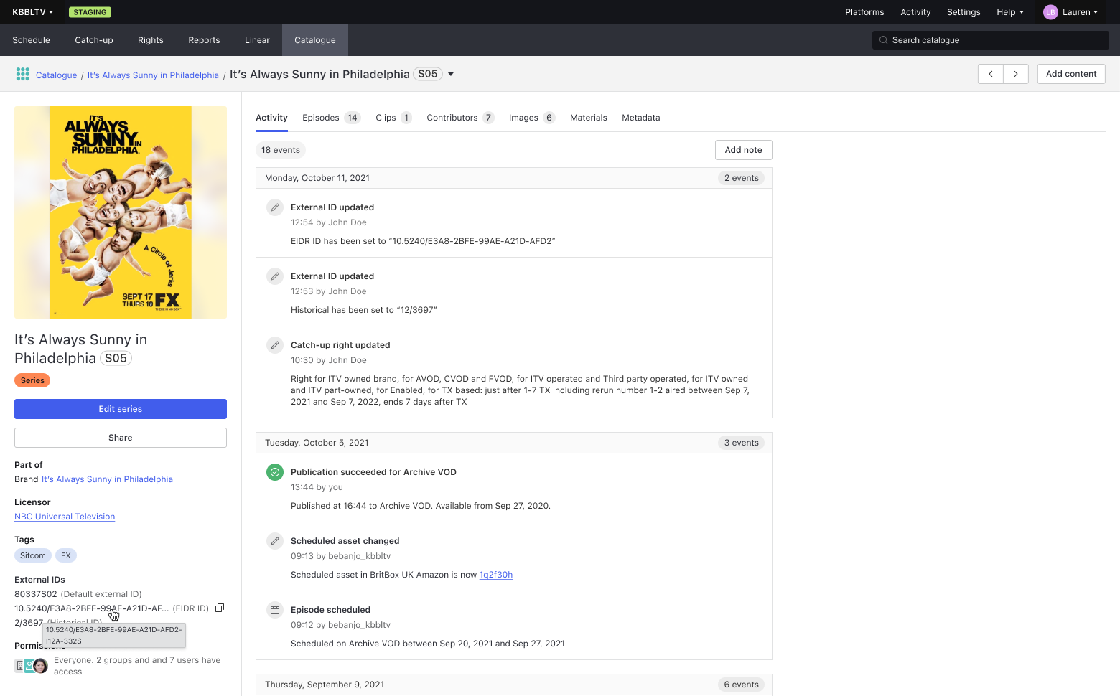Open NBC Universal Television licensor link
The width and height of the screenshot is (1120, 696).
point(65,517)
